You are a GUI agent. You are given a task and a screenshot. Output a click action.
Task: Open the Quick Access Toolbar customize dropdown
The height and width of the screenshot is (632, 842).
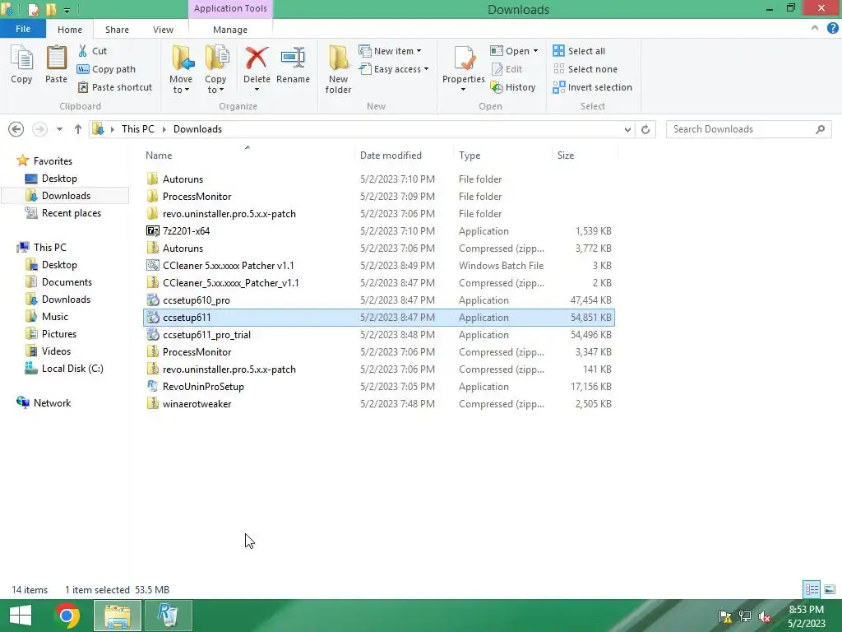pyautogui.click(x=67, y=10)
